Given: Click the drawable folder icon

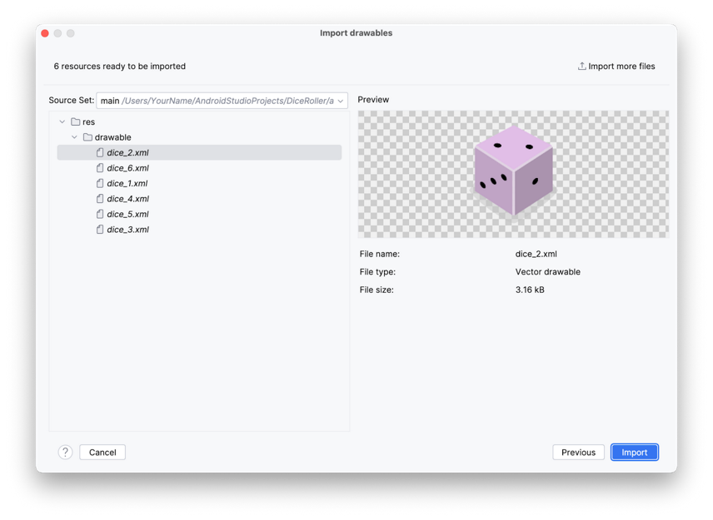Looking at the screenshot, I should 87,137.
